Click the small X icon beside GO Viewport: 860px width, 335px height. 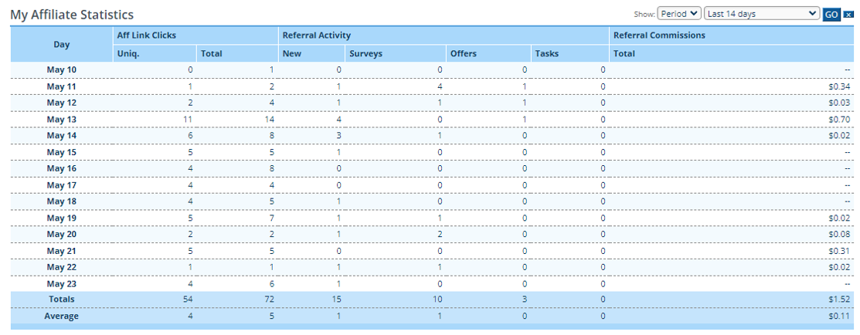pos(848,15)
